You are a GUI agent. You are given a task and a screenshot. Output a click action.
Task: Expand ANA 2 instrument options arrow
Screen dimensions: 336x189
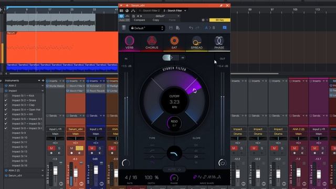43,86
